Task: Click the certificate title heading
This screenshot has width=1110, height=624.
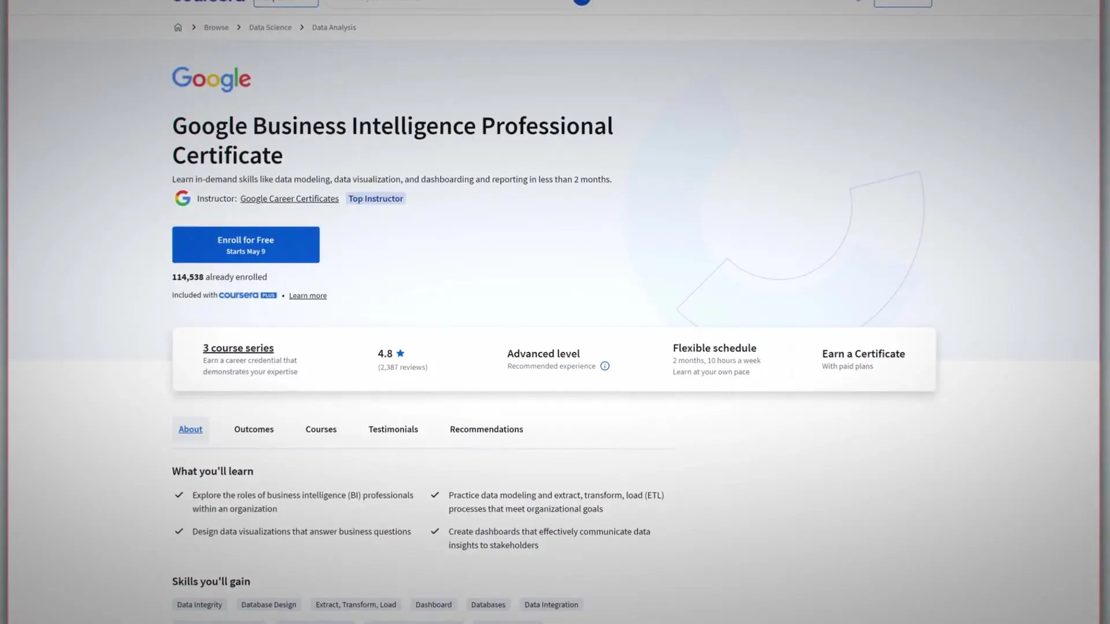Action: (x=393, y=140)
